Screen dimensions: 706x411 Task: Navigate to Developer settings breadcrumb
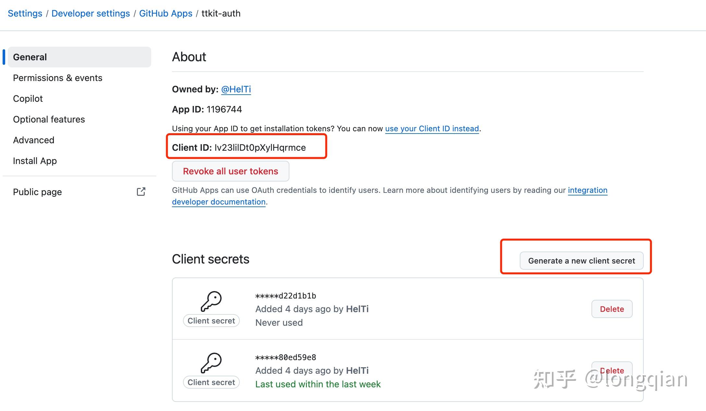point(91,13)
